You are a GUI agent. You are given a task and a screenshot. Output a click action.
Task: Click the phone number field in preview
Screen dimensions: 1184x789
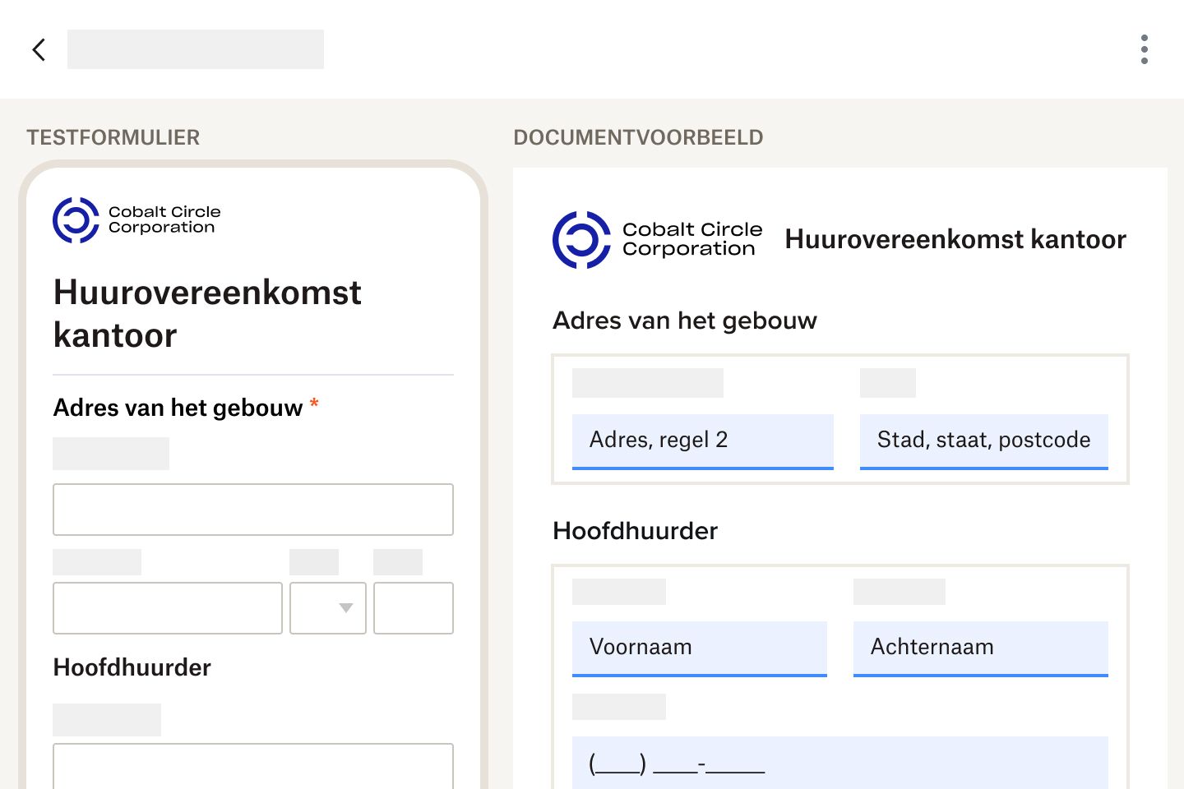click(x=840, y=764)
